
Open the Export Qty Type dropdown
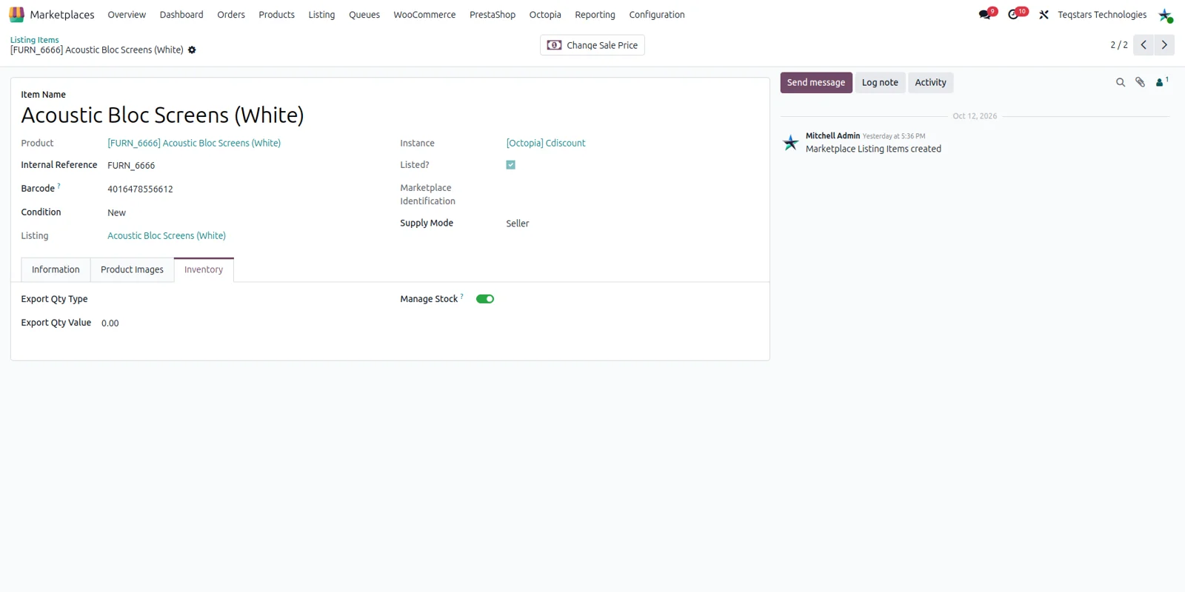coord(244,300)
